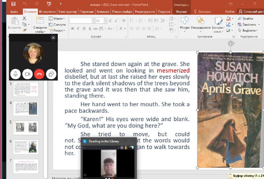Create a new slide with Створити слайд
Image resolution: width=264 pixels, height=179 pixels.
40,25
